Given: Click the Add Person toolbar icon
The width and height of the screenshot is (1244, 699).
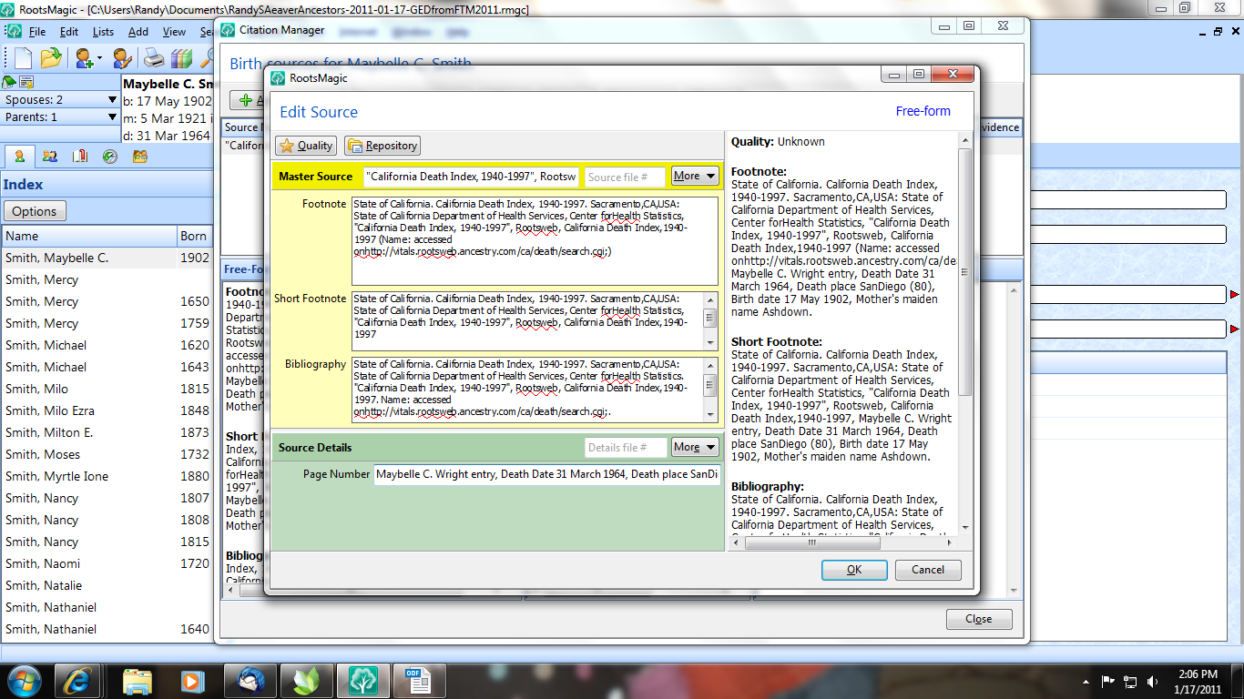Looking at the screenshot, I should (x=85, y=58).
